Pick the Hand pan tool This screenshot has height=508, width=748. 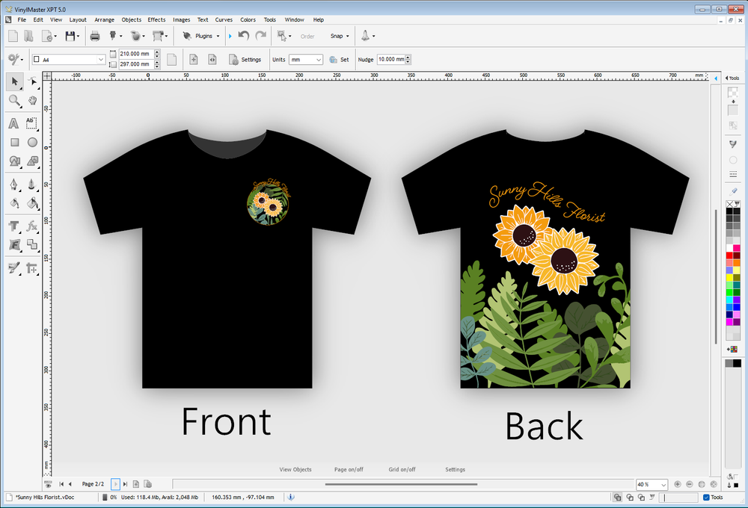(33, 100)
